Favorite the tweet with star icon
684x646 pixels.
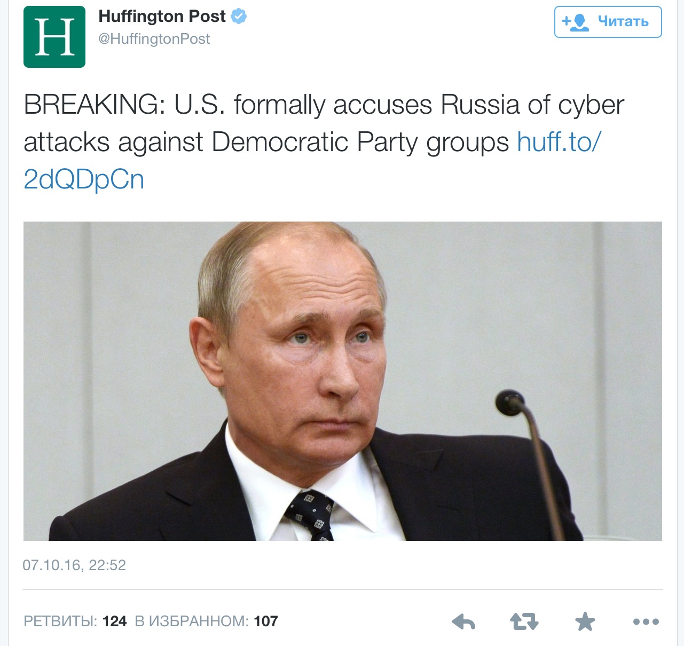tap(585, 621)
